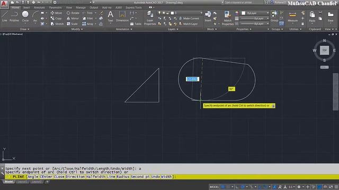Click the Measure tool
The width and height of the screenshot is (339, 190).
(x=292, y=16)
